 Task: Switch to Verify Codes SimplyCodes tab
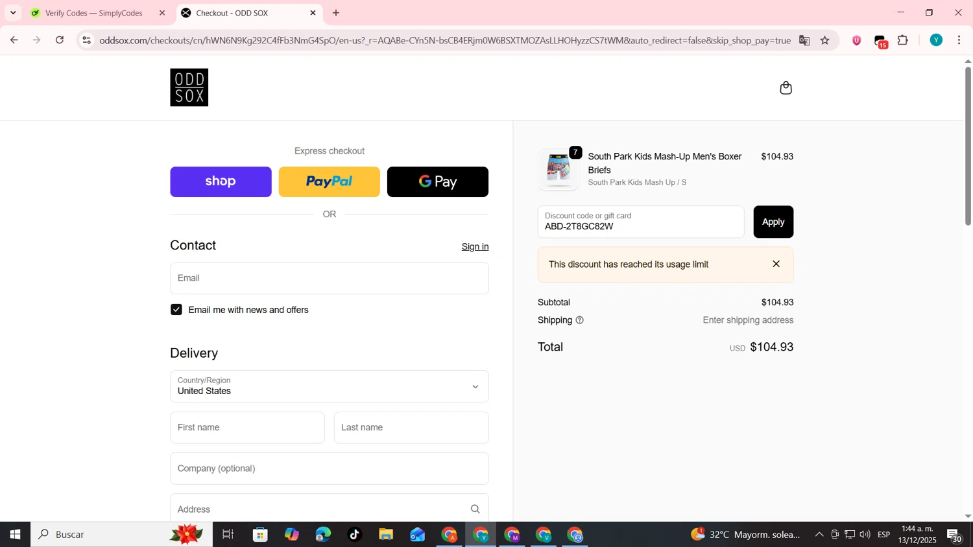pyautogui.click(x=94, y=13)
